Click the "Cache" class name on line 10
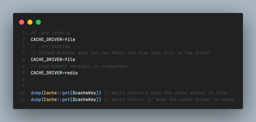The image size is (256, 122). pyautogui.click(x=50, y=93)
